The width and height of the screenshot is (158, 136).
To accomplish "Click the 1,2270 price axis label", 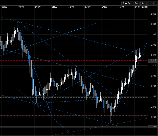I will pos(153,107).
